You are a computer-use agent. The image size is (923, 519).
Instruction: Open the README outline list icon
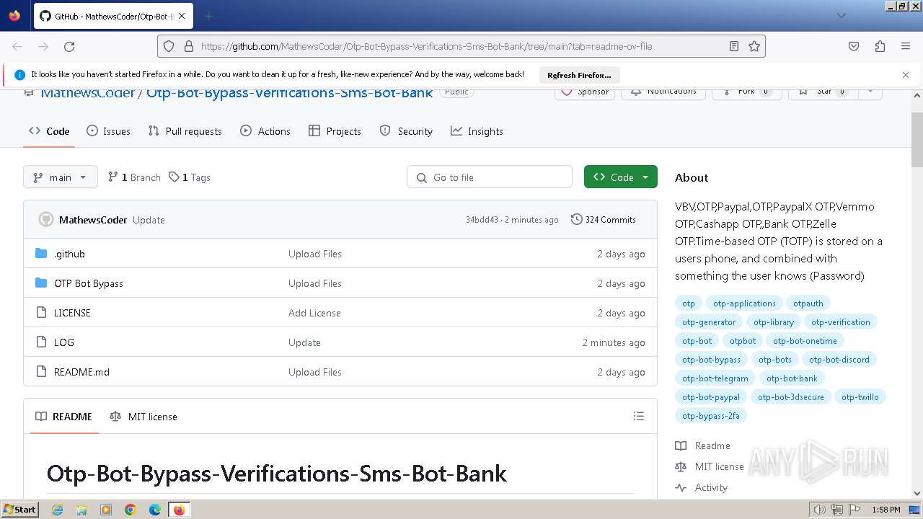click(x=638, y=416)
